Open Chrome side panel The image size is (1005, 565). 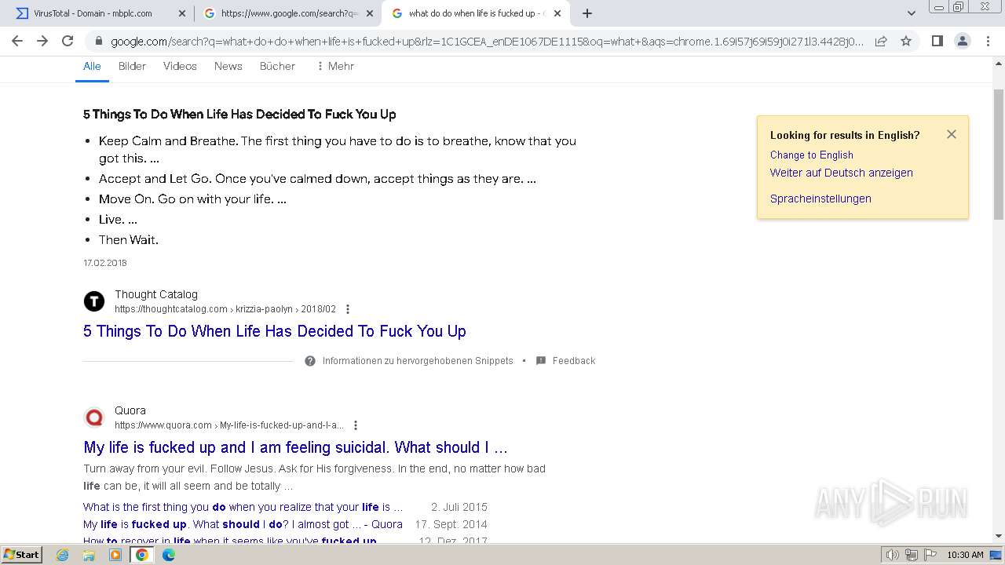point(937,41)
